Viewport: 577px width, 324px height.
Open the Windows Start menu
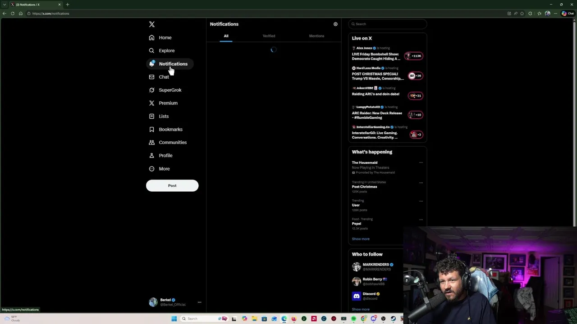tap(174, 319)
